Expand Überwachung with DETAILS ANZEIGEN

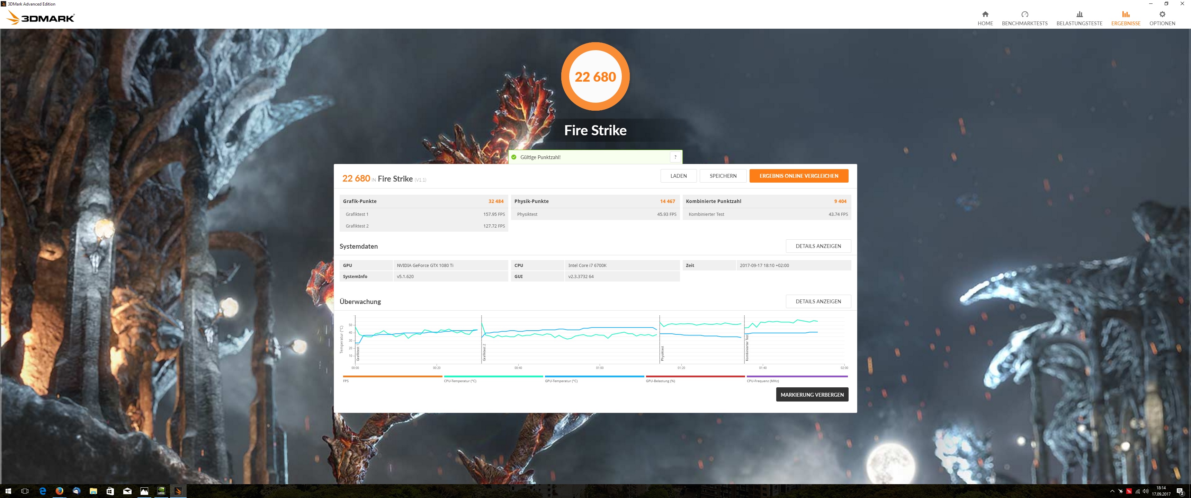[x=818, y=302]
